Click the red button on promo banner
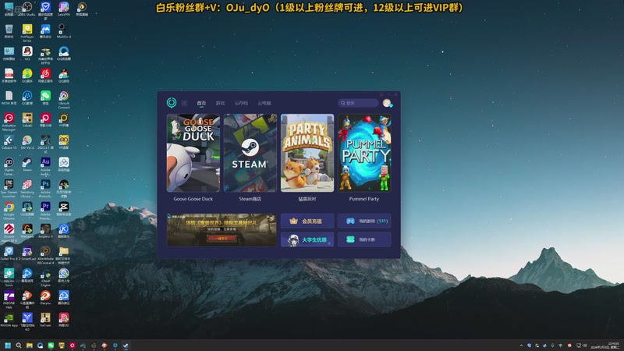Image resolution: width=624 pixels, height=351 pixels. pyautogui.click(x=222, y=239)
